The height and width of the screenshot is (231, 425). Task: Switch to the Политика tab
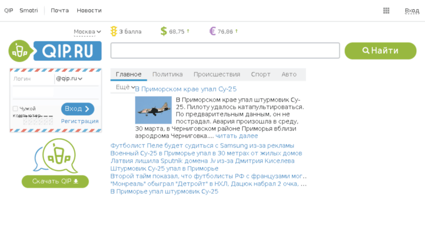pyautogui.click(x=167, y=74)
